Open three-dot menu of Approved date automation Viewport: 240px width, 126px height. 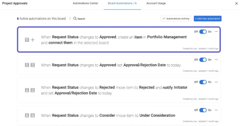216,60
